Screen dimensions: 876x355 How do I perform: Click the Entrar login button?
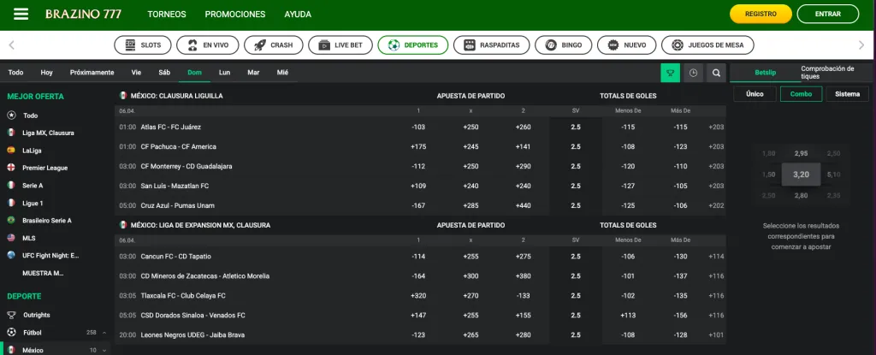[x=828, y=14]
